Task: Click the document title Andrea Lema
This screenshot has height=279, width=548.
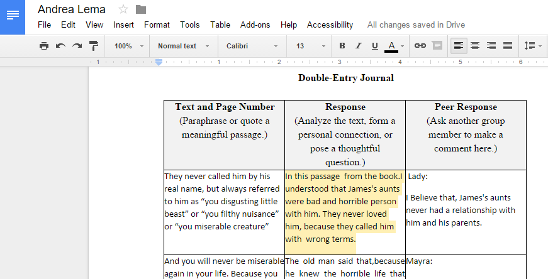Action: (x=72, y=9)
